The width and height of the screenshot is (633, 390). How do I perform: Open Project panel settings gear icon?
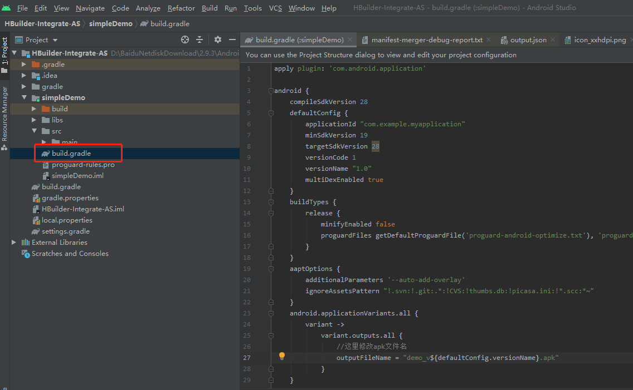tap(217, 40)
